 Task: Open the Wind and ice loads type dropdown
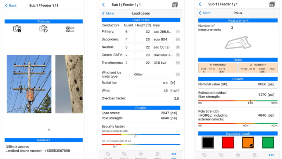pyautogui.click(x=153, y=74)
